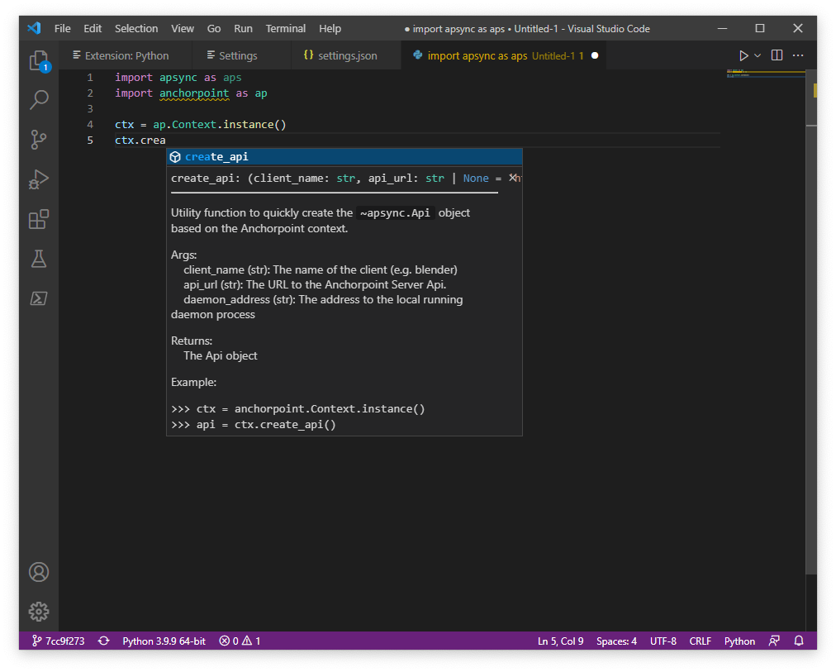The width and height of the screenshot is (836, 672).
Task: Click git branch 7cc9f273 in status bar
Action: pos(59,641)
